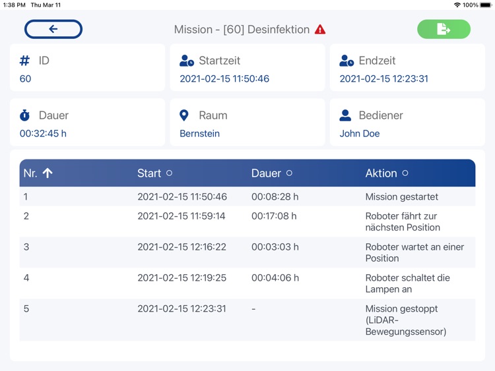
Task: Click the status bar date Thu Mar 11
Action: pos(46,5)
